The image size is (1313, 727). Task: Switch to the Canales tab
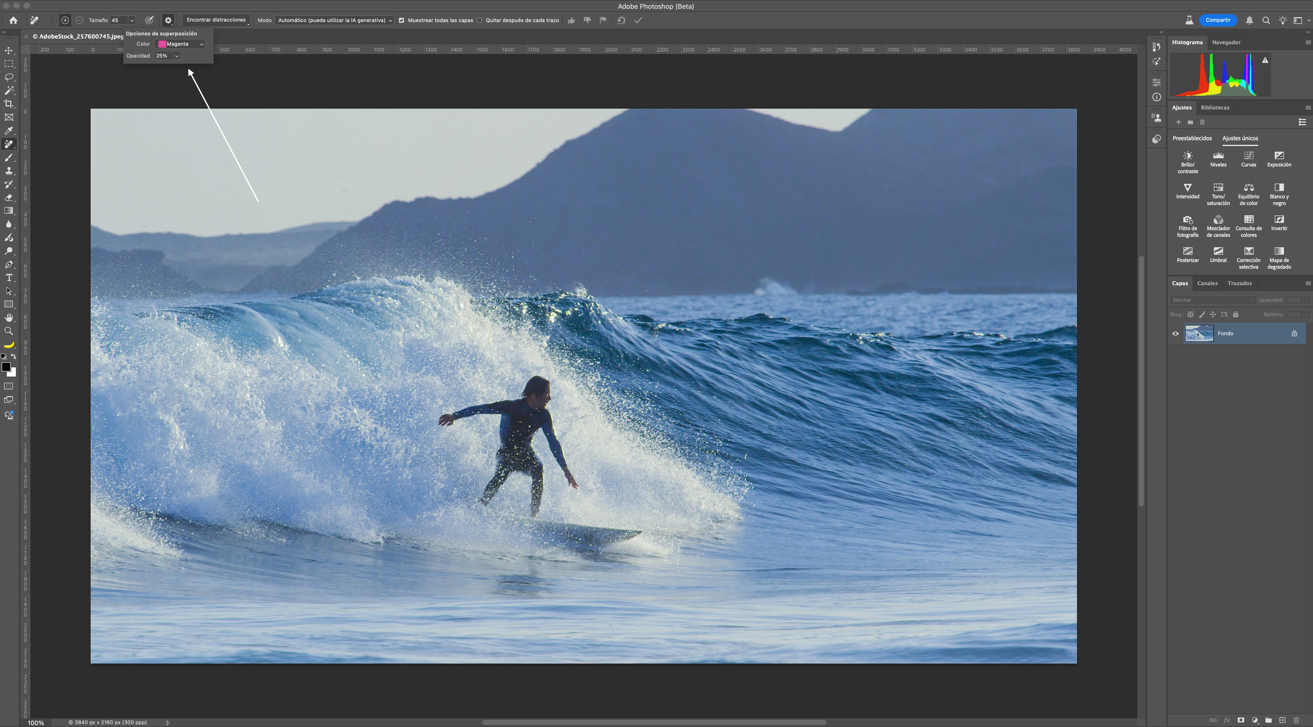[x=1207, y=283]
